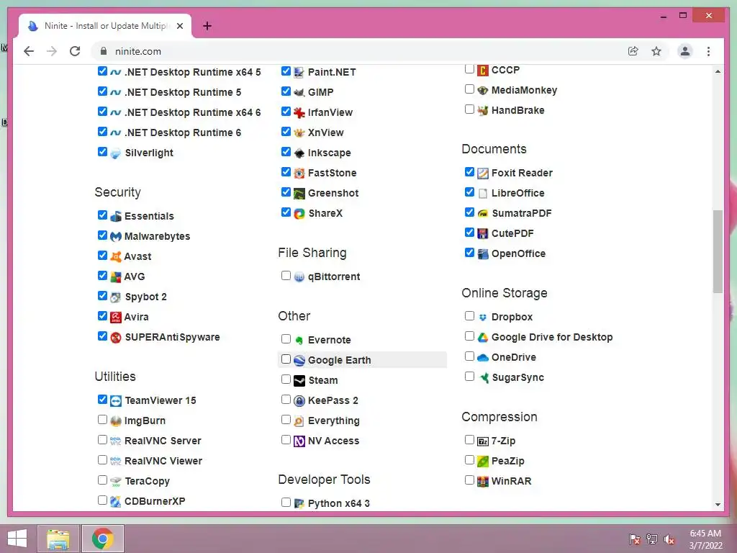Click the GIMP app icon
Viewport: 737px width, 553px height.
pyautogui.click(x=299, y=93)
